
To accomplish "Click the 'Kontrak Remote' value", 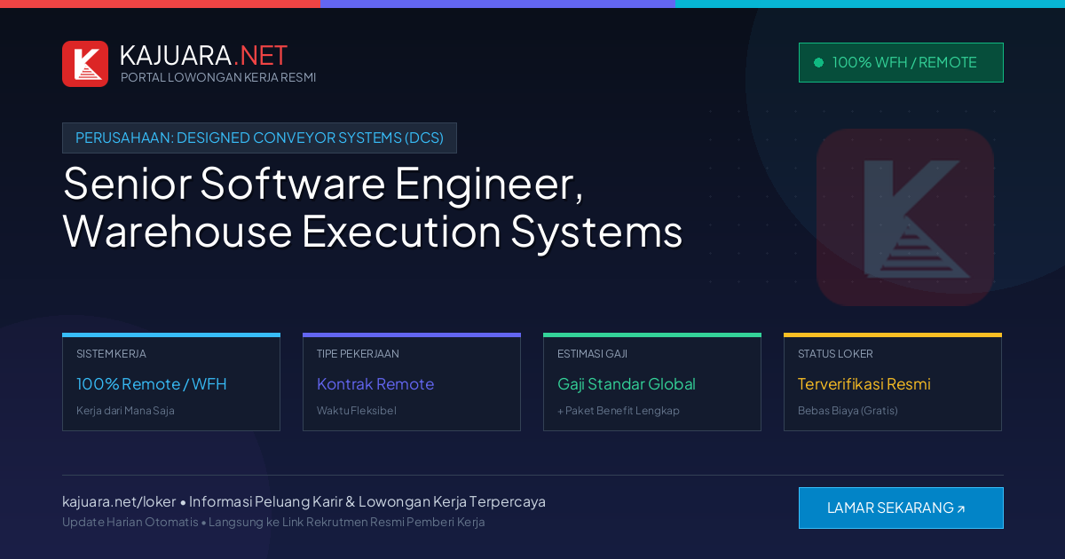I will click(x=375, y=384).
